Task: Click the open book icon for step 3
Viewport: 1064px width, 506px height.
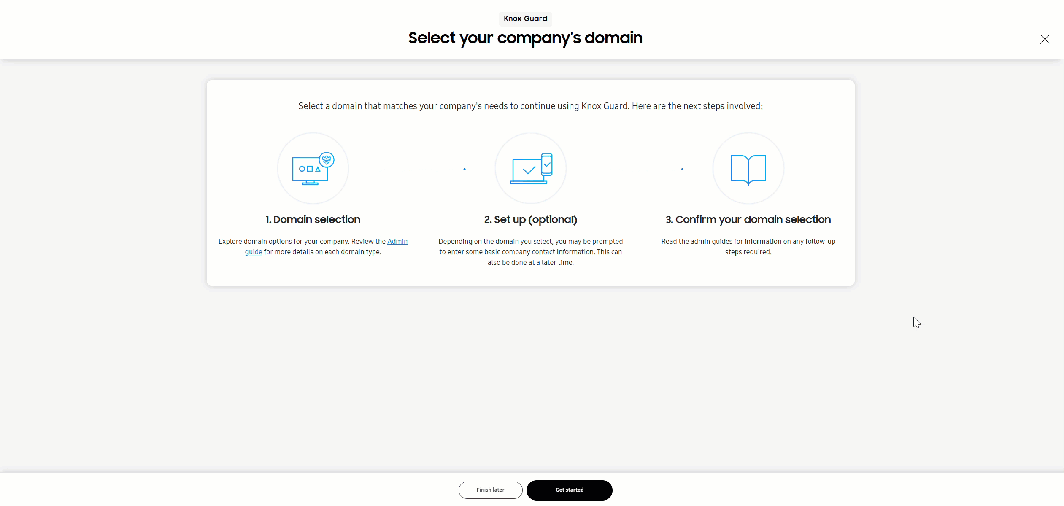Action: tap(748, 169)
